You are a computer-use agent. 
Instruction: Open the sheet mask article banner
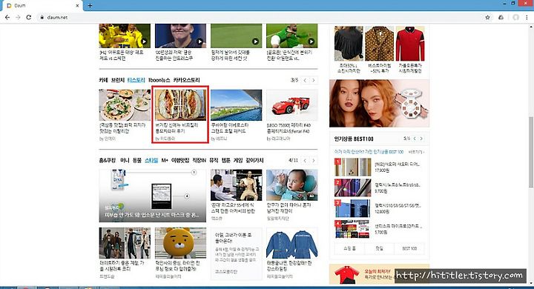tap(153, 196)
